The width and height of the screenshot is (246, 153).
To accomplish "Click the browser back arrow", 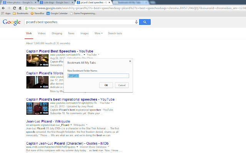I will coord(3,8).
